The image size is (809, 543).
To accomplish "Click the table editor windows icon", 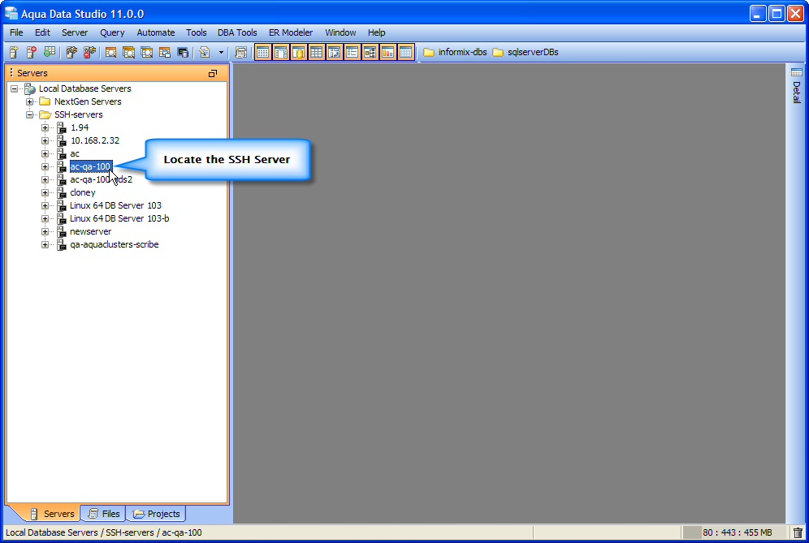I will tap(165, 52).
